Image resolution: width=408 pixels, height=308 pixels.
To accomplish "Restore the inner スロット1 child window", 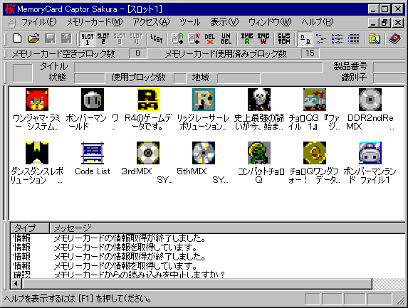I will [385, 23].
